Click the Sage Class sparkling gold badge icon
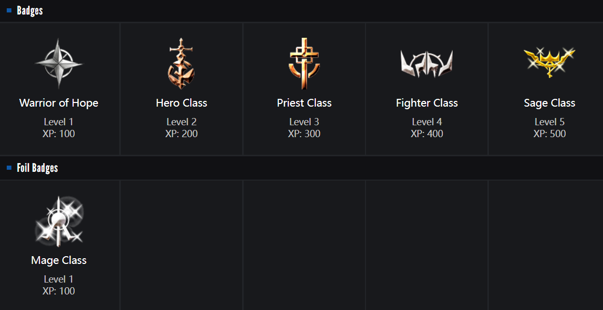 click(x=550, y=62)
